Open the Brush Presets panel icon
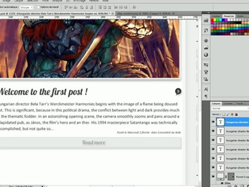This screenshot has height=187, width=249. coord(206,65)
